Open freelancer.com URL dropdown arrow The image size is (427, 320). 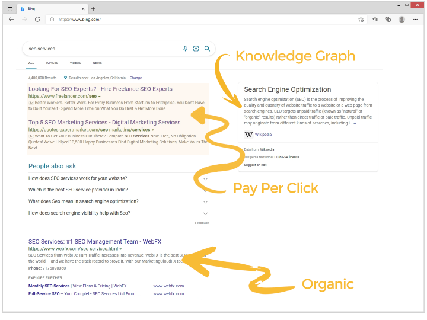(x=100, y=97)
